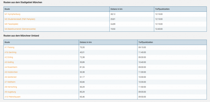Click the meeting time 09:15:00
The width and height of the screenshot is (210, 102).
[142, 47]
